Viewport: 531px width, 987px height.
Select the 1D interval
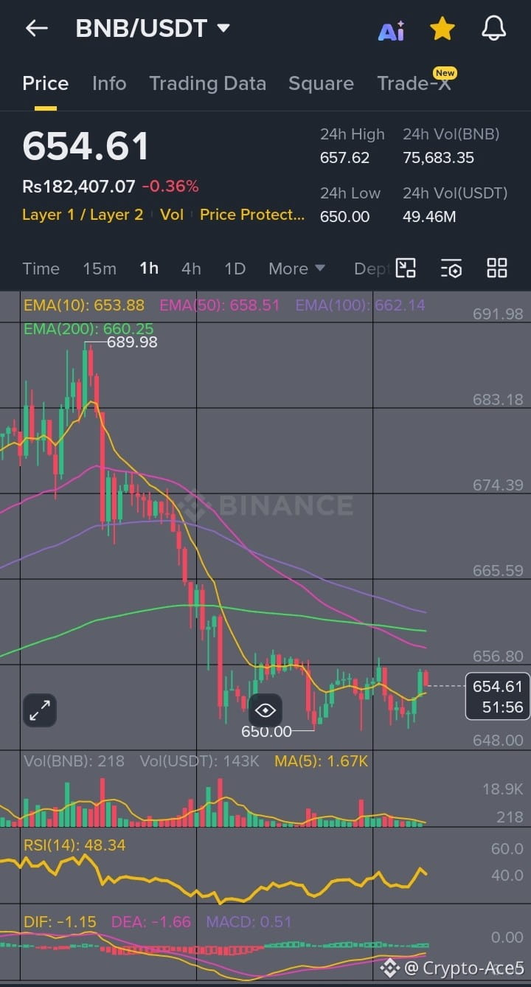[x=235, y=269]
